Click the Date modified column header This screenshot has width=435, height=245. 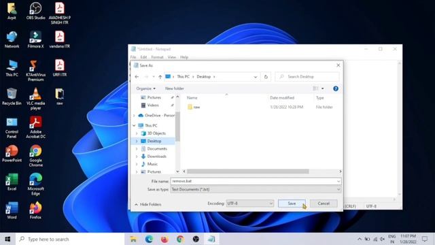coord(282,98)
